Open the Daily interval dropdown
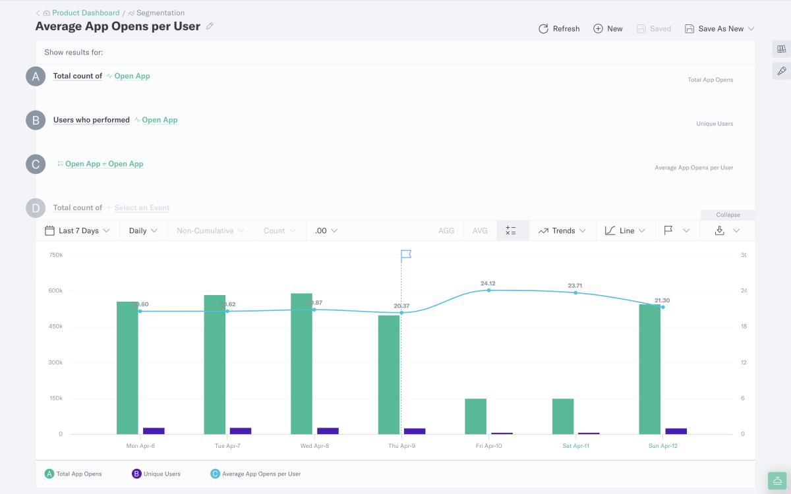The width and height of the screenshot is (791, 494). click(142, 231)
